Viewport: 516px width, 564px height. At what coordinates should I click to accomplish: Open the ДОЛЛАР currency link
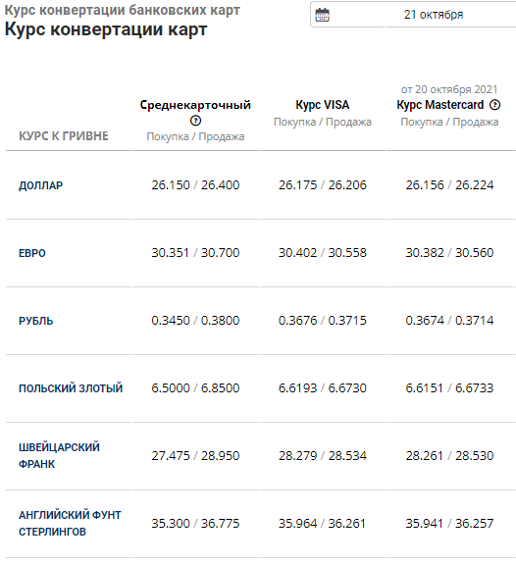pyautogui.click(x=40, y=185)
